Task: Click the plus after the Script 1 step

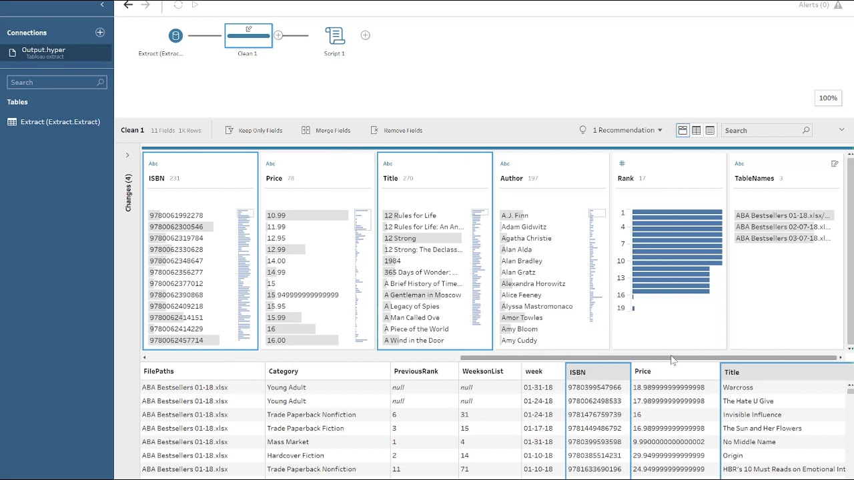Action: 365,35
